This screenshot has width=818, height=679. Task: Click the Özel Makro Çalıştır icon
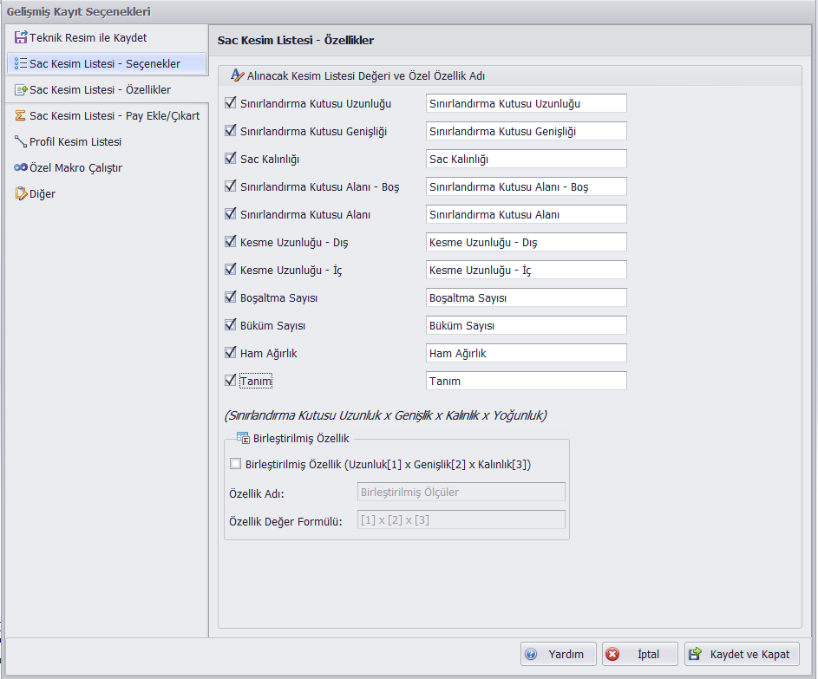(x=20, y=167)
